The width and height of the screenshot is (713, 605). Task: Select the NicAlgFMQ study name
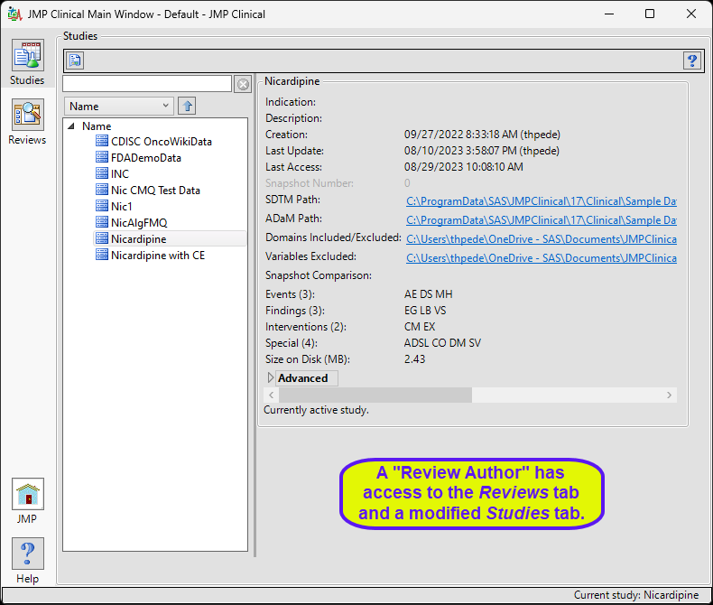(x=139, y=223)
